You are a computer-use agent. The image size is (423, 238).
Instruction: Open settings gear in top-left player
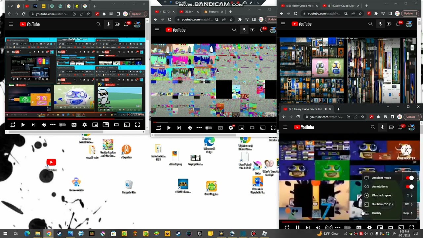(x=85, y=125)
